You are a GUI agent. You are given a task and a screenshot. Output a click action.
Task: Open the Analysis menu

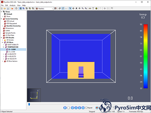(12, 5)
